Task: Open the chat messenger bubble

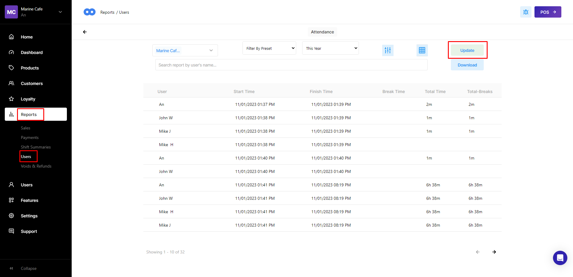Action: 560,258
